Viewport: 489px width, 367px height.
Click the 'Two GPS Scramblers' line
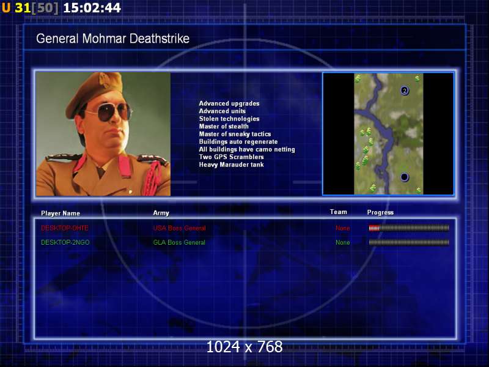[232, 157]
